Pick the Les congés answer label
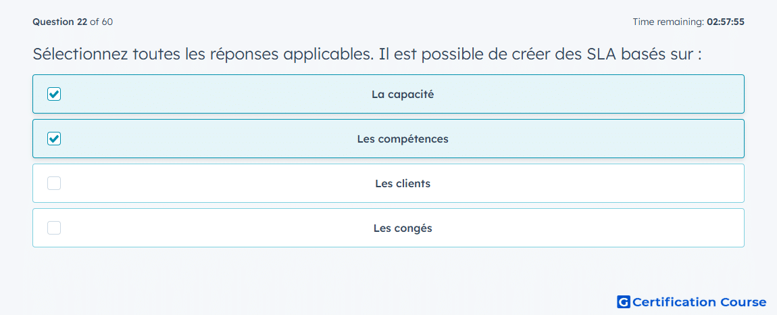Viewport: 777px width, 315px height. 403,228
